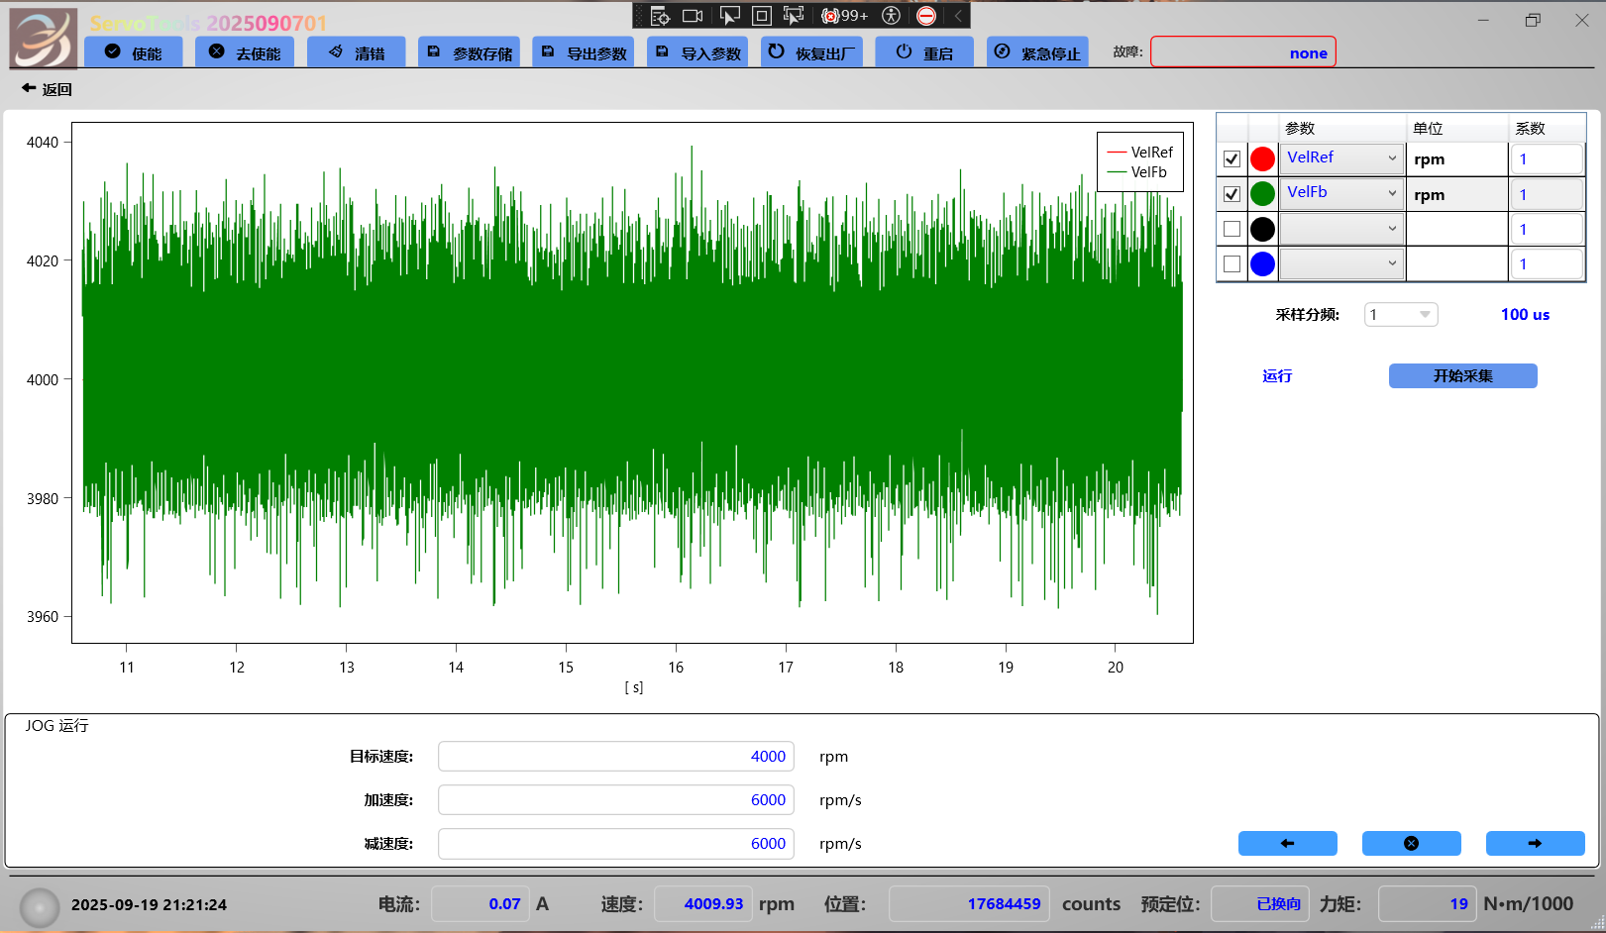
Task: Click the gray status indicator circle
Action: 41,906
